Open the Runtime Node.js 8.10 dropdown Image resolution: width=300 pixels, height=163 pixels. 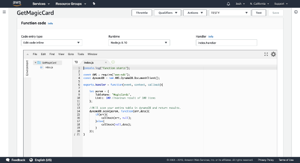(139, 43)
